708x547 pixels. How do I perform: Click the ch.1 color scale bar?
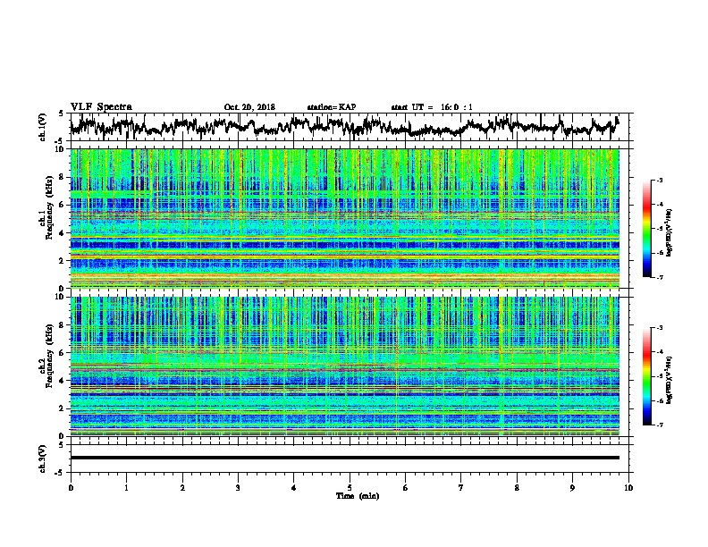tap(646, 229)
